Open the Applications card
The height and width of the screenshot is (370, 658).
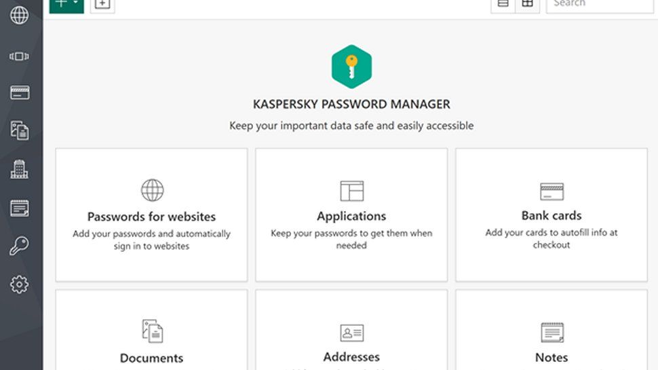tap(351, 215)
